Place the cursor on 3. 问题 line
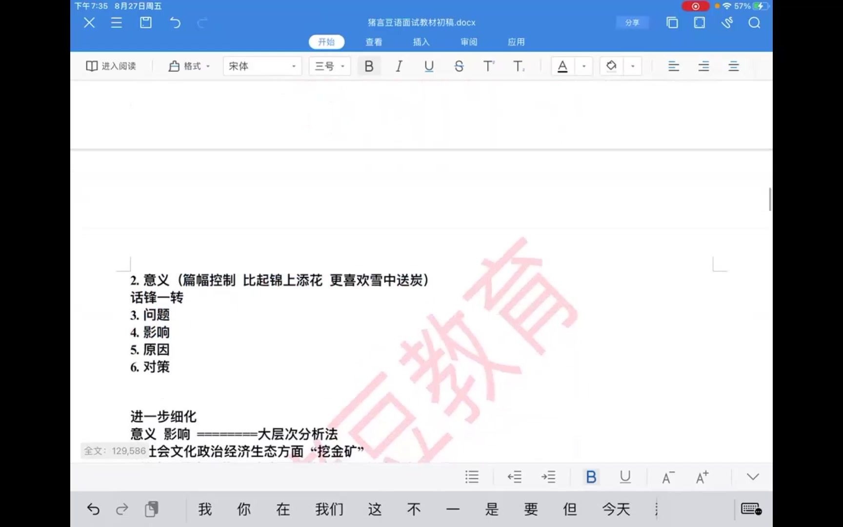 tap(150, 315)
